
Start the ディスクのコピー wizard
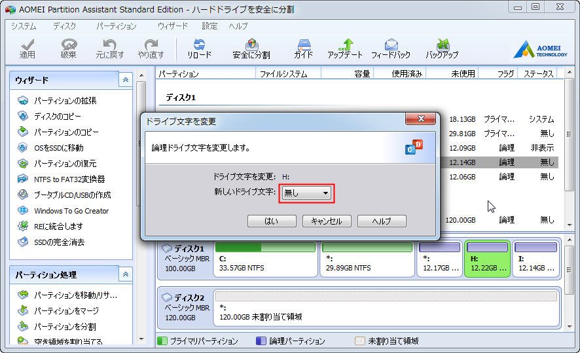pyautogui.click(x=49, y=116)
